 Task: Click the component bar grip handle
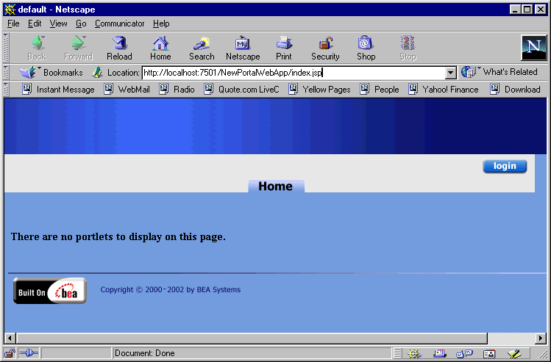pyautogui.click(x=397, y=353)
